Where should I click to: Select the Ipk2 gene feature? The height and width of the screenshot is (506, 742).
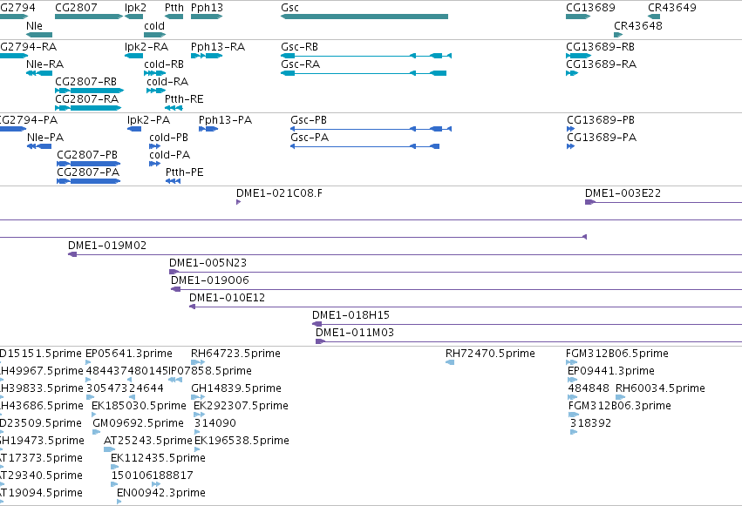(x=134, y=17)
